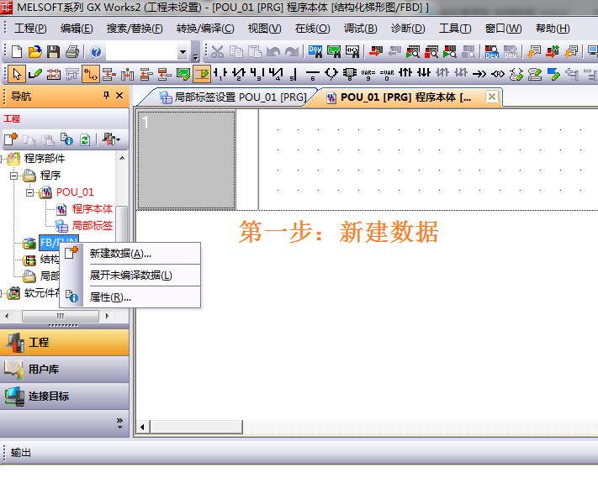Open the 诊断(D) menu

tap(408, 29)
